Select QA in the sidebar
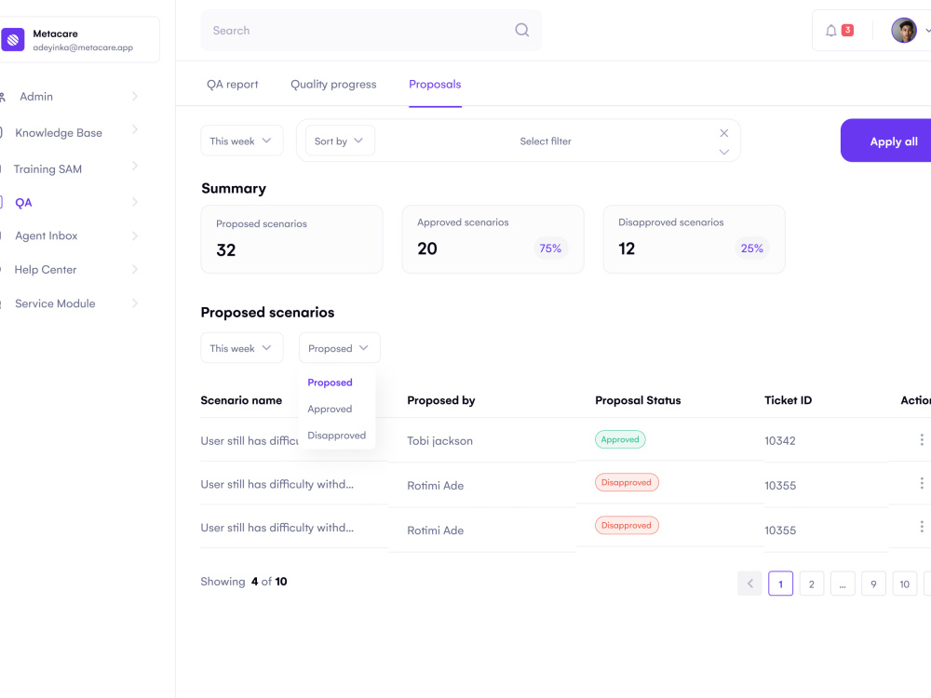The width and height of the screenshot is (931, 698). 23,202
